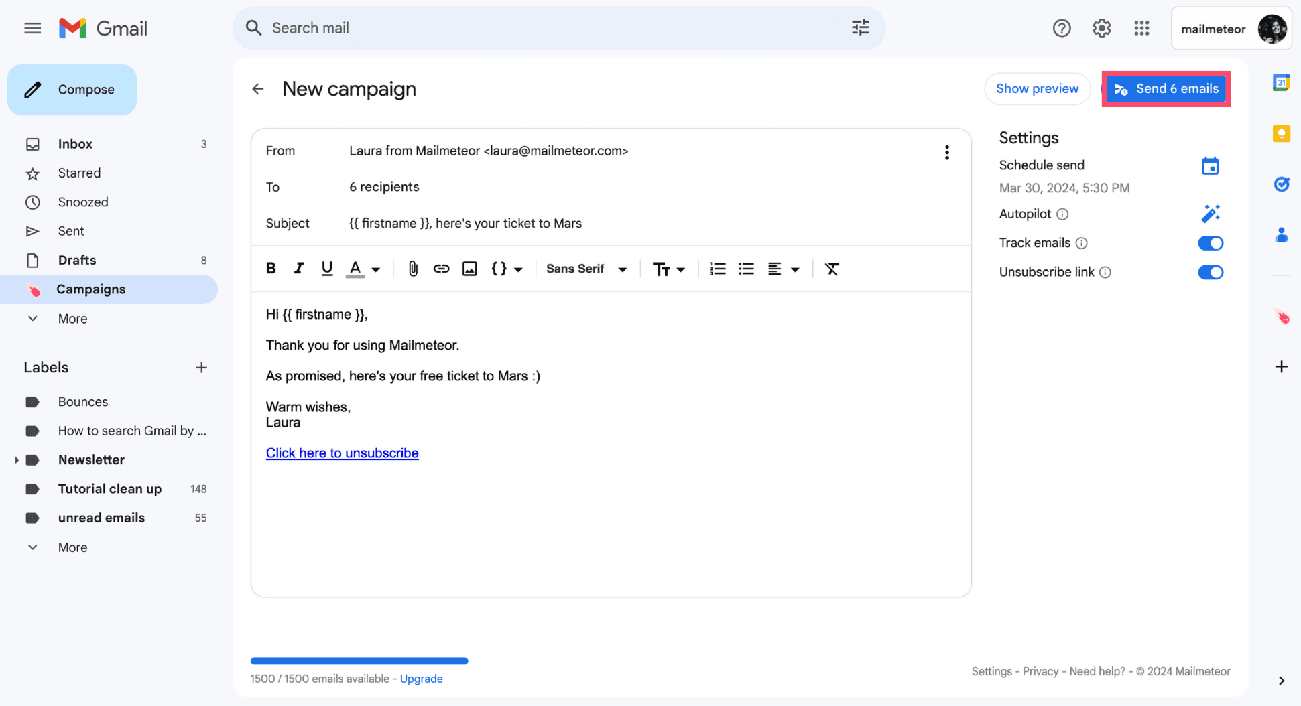The image size is (1301, 706).
Task: Click Send 6 emails button
Action: (1166, 89)
